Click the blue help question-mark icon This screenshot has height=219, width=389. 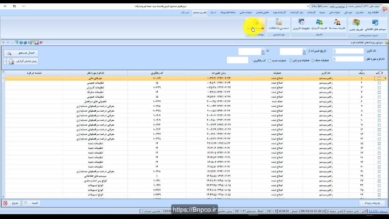point(21,43)
